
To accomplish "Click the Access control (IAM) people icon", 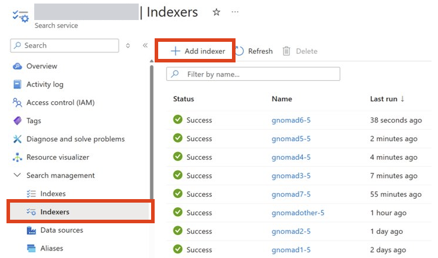I will point(17,102).
